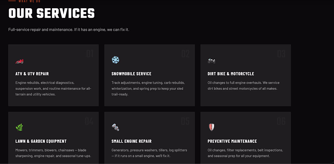Image resolution: width=334 pixels, height=164 pixels.
Task: Select the red shield icon
Action: (212, 127)
